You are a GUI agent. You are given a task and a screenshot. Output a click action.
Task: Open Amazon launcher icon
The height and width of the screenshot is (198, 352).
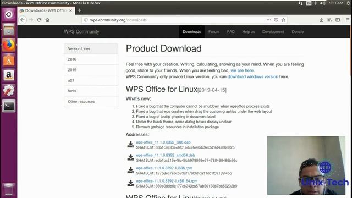[9, 75]
